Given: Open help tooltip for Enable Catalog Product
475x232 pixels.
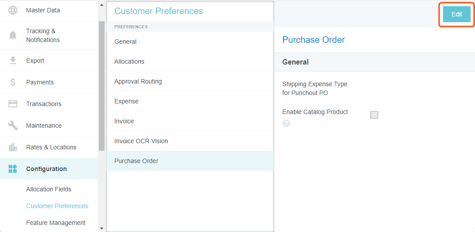Looking at the screenshot, I should (x=286, y=123).
